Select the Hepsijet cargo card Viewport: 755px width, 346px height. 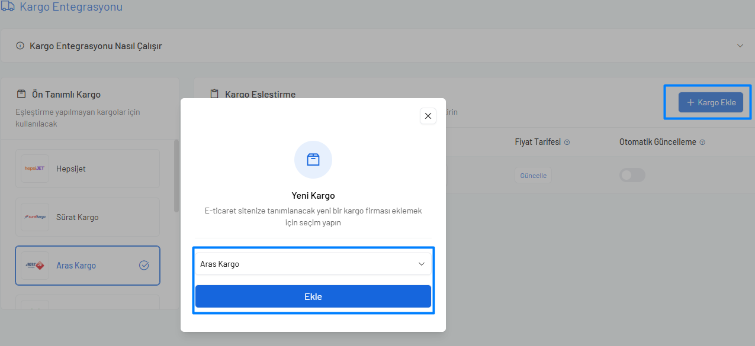tap(88, 169)
